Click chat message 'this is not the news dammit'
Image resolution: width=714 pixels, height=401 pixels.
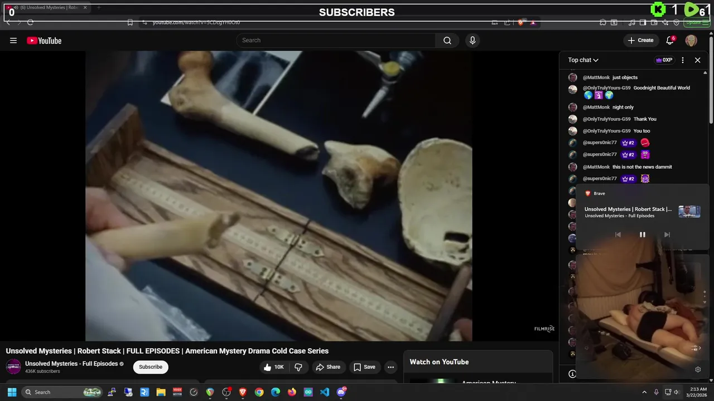pos(642,167)
